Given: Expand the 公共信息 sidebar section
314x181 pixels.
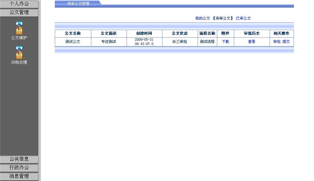Looking at the screenshot, I should pyautogui.click(x=19, y=159).
